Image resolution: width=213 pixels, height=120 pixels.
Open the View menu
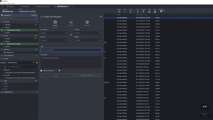(x=9, y=3)
